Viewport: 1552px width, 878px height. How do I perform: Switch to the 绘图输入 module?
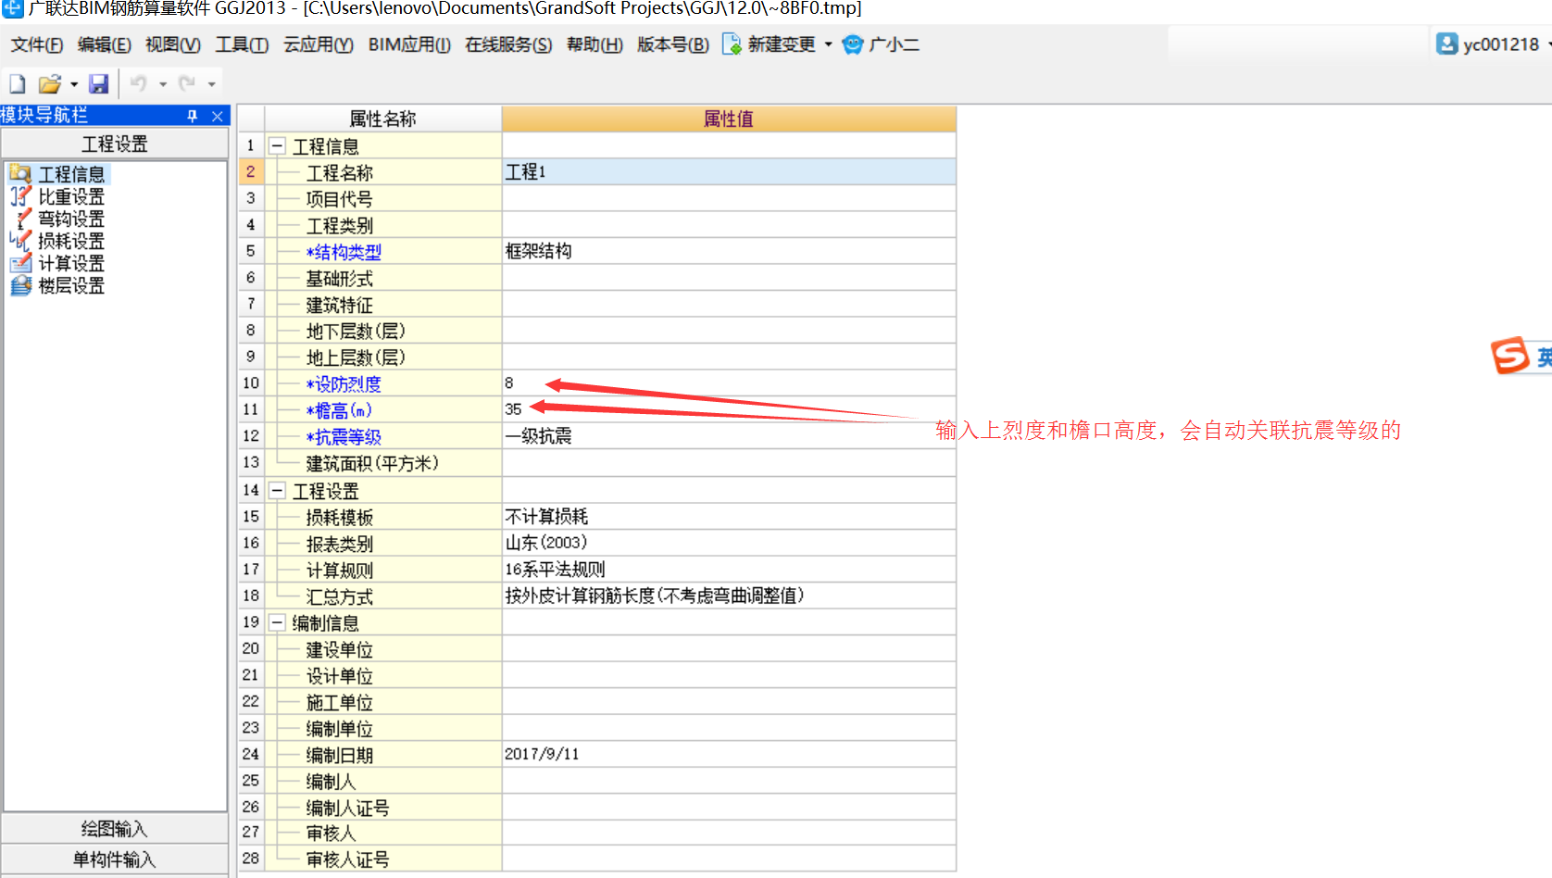(115, 828)
